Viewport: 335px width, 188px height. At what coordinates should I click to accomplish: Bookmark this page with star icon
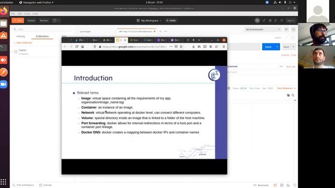[x=181, y=46]
